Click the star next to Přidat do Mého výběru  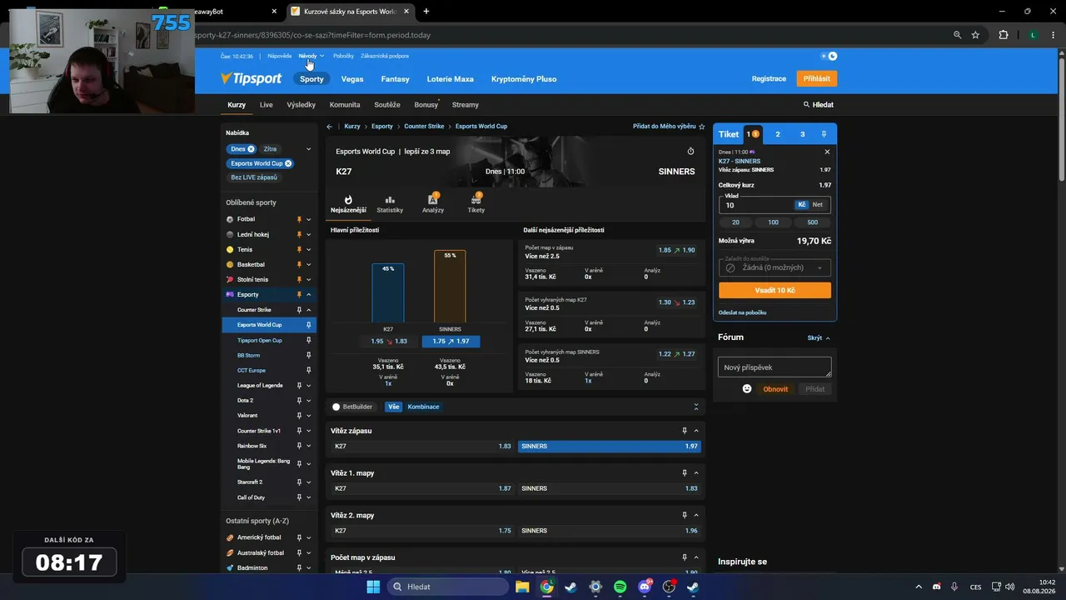pos(701,127)
